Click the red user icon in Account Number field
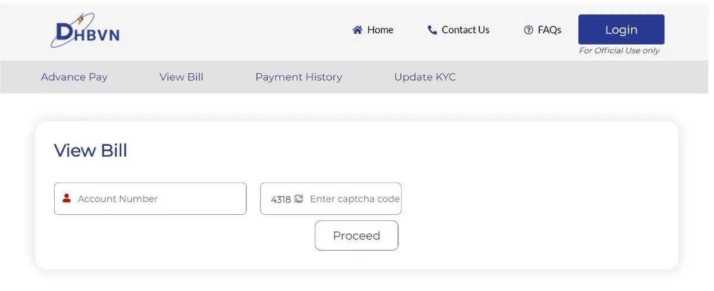 pyautogui.click(x=67, y=198)
